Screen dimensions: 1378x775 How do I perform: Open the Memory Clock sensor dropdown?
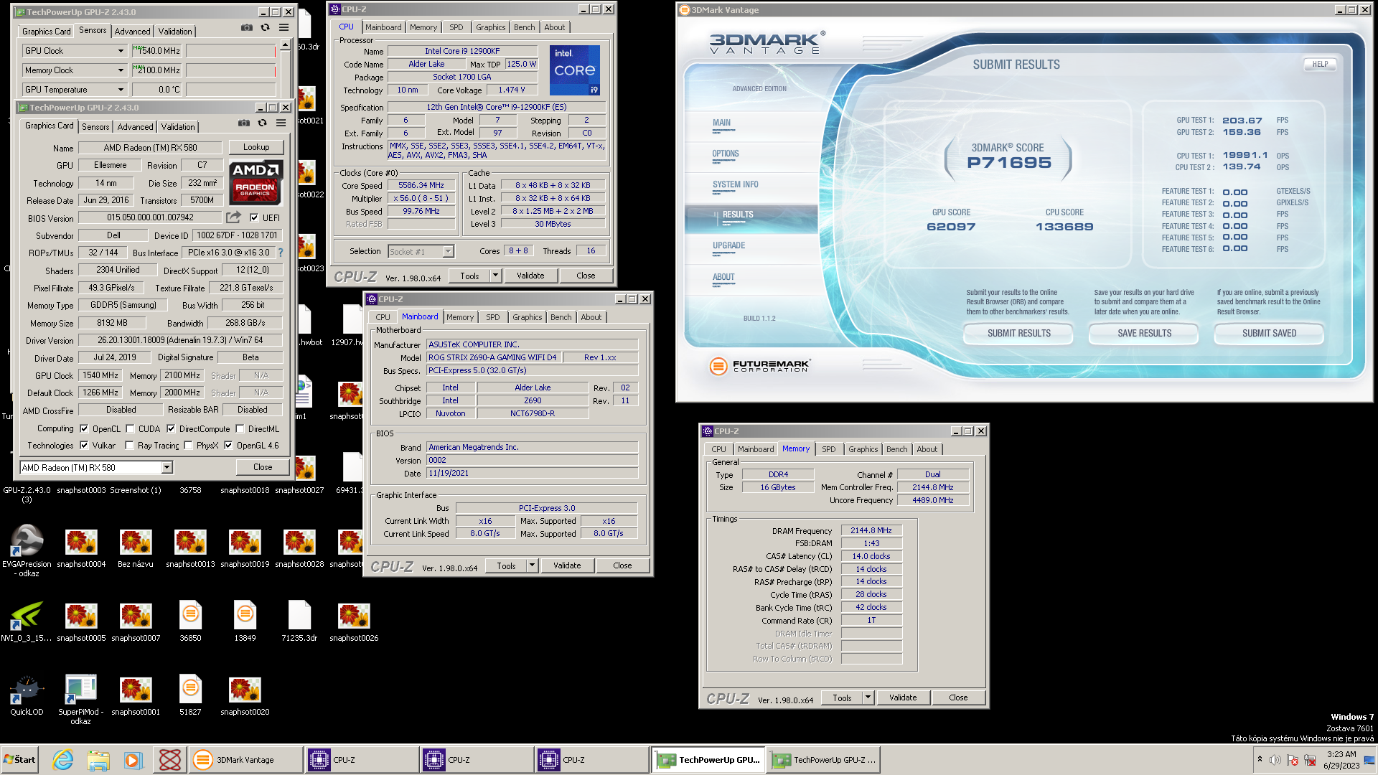(x=121, y=70)
